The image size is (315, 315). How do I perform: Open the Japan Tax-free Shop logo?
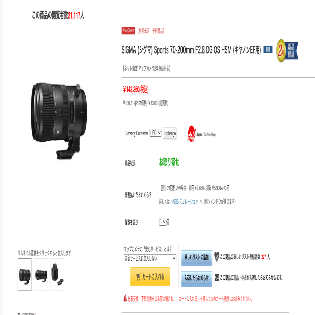click(202, 134)
